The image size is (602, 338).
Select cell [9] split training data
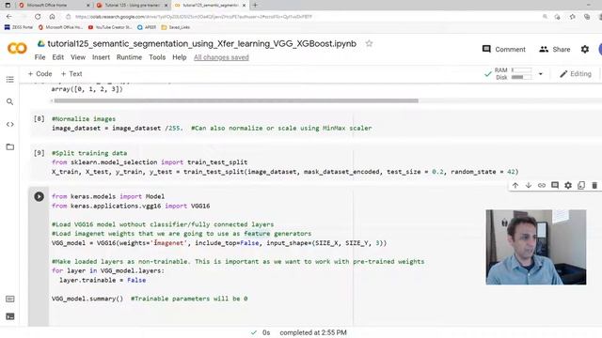pyautogui.click(x=315, y=162)
